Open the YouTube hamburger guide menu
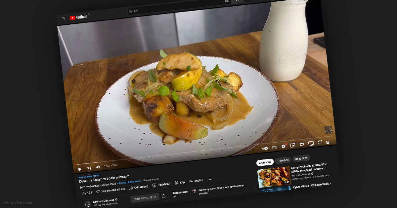397x208 pixels. click(63, 19)
